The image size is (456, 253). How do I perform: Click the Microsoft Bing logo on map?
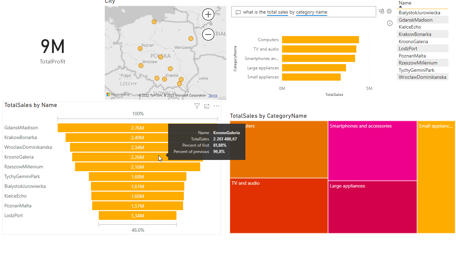pos(118,94)
